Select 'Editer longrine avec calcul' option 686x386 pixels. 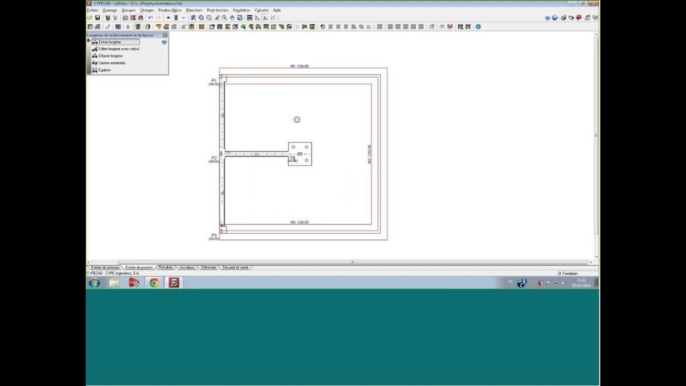[118, 49]
